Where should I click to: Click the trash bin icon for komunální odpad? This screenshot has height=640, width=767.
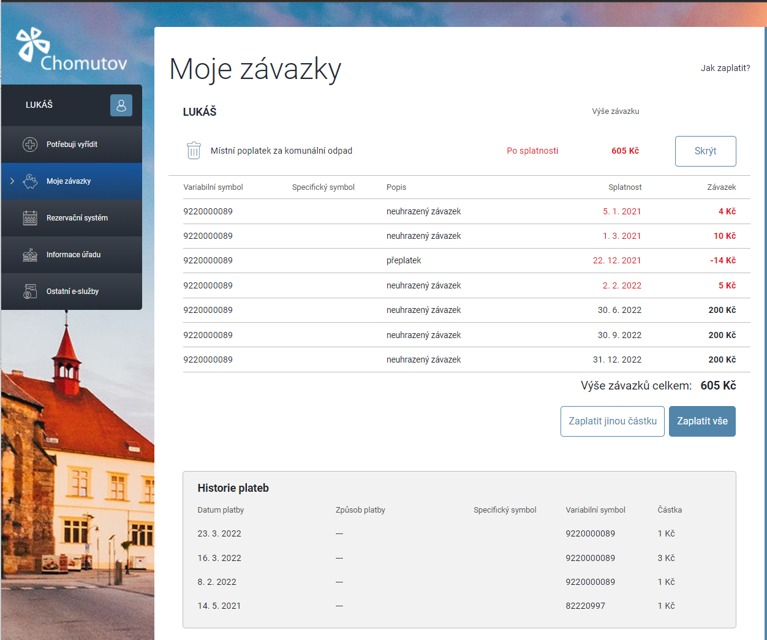(x=194, y=151)
